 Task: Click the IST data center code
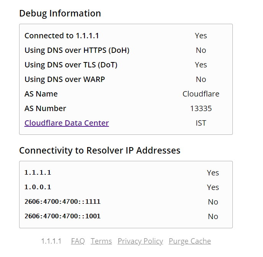tap(201, 123)
